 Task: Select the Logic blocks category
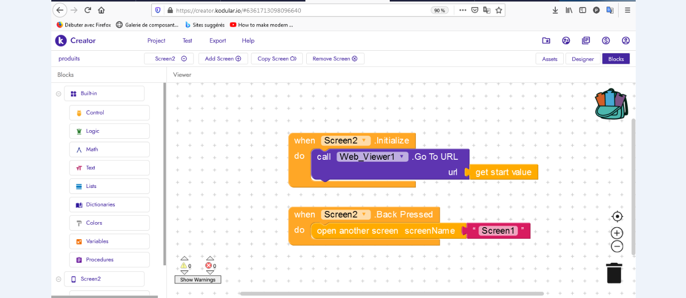[110, 131]
